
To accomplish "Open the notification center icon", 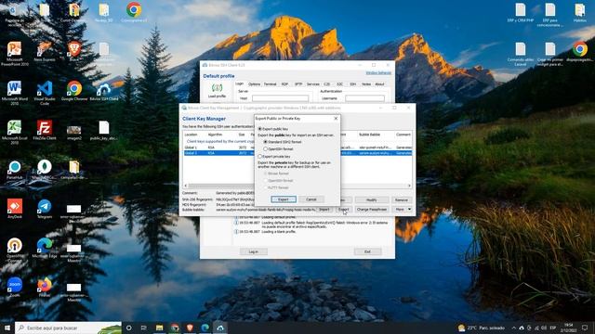I will click(x=585, y=328).
